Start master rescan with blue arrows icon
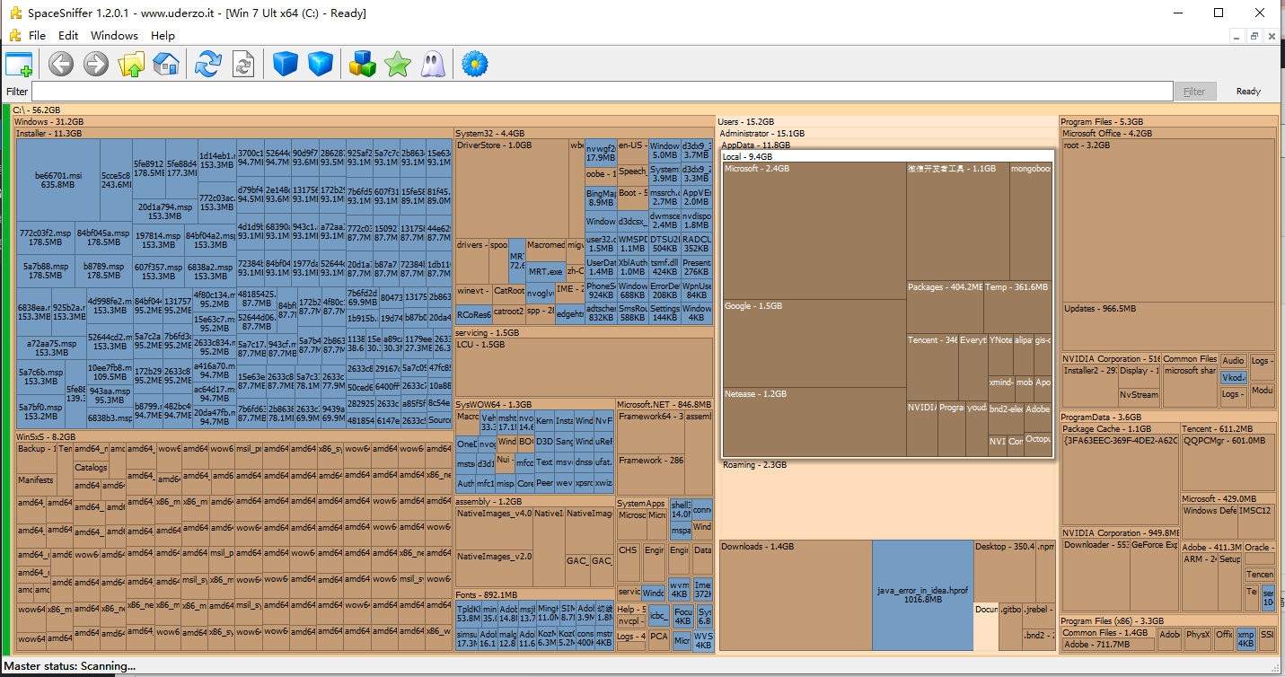This screenshot has width=1285, height=677. tap(208, 64)
